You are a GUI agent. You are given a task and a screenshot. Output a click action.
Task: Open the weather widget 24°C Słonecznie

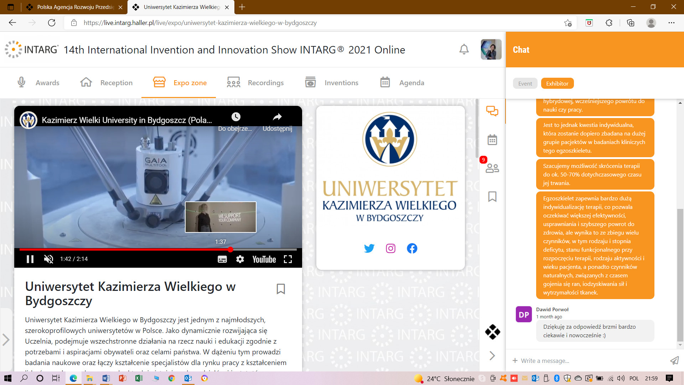444,379
